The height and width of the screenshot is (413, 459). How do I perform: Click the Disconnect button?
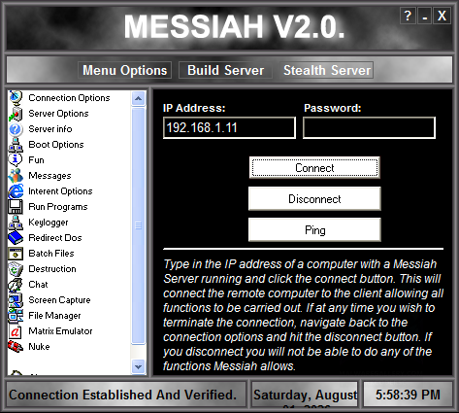pos(314,199)
